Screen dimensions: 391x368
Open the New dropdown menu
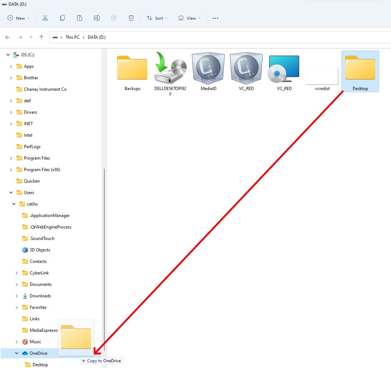pyautogui.click(x=19, y=18)
